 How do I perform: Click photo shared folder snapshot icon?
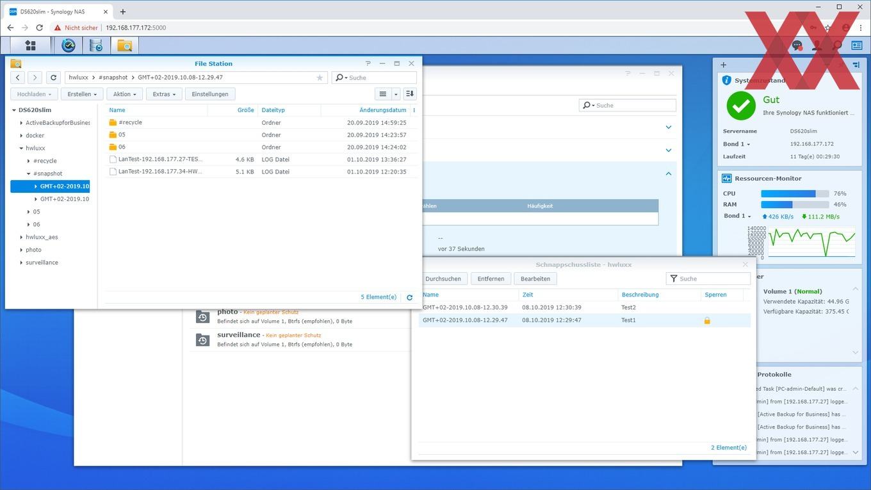pos(202,316)
